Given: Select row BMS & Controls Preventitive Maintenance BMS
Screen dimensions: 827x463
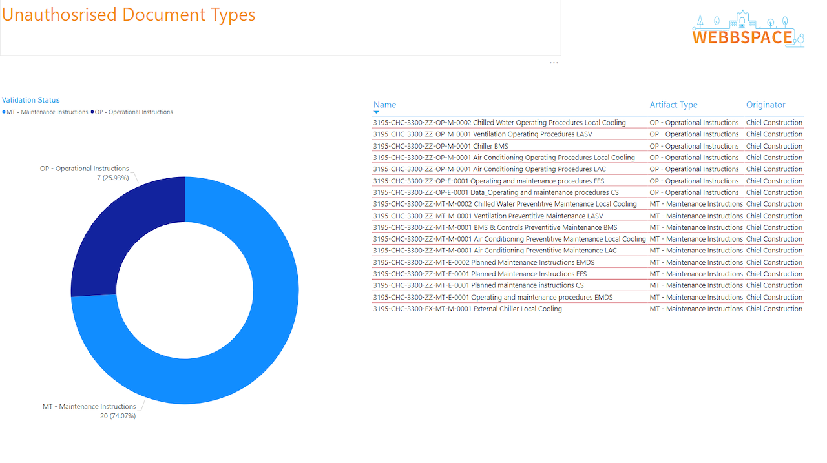Looking at the screenshot, I should (588, 227).
